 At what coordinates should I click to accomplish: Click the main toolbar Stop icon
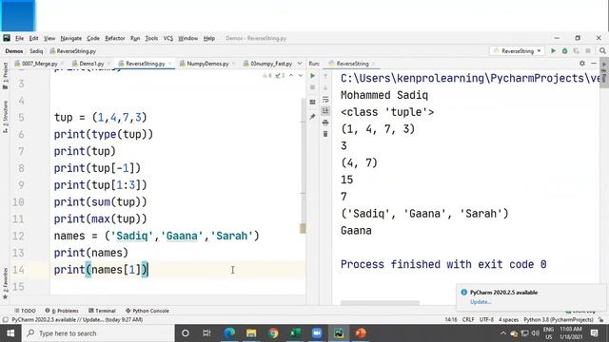coord(588,50)
